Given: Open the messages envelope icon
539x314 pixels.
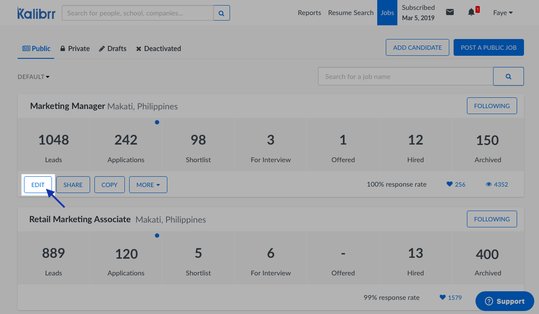Looking at the screenshot, I should [x=450, y=12].
